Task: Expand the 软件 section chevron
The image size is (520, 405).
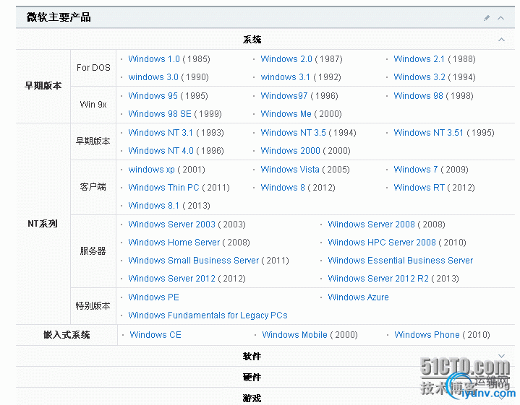Action: (x=501, y=356)
